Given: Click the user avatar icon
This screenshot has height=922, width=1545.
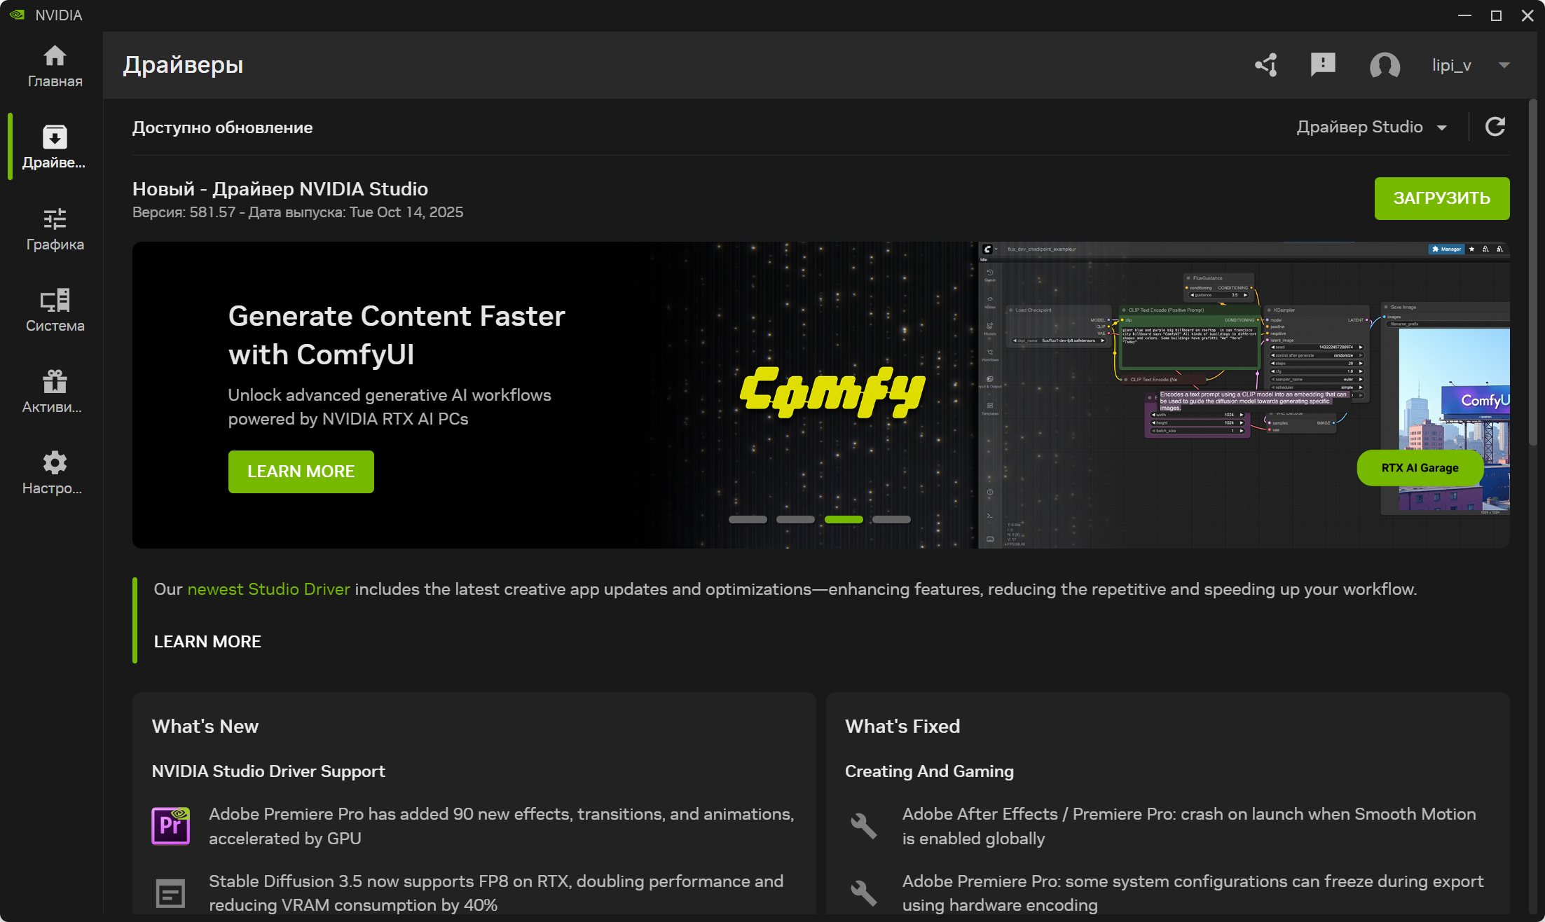Looking at the screenshot, I should [x=1384, y=65].
